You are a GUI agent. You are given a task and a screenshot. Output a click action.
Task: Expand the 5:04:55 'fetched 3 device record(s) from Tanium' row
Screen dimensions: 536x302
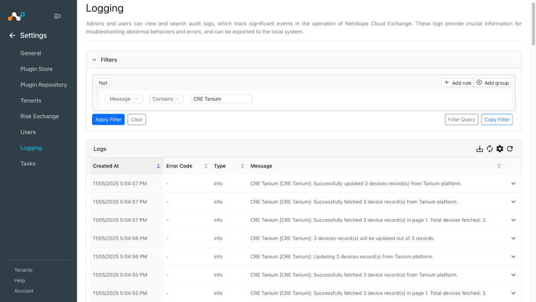(x=513, y=275)
